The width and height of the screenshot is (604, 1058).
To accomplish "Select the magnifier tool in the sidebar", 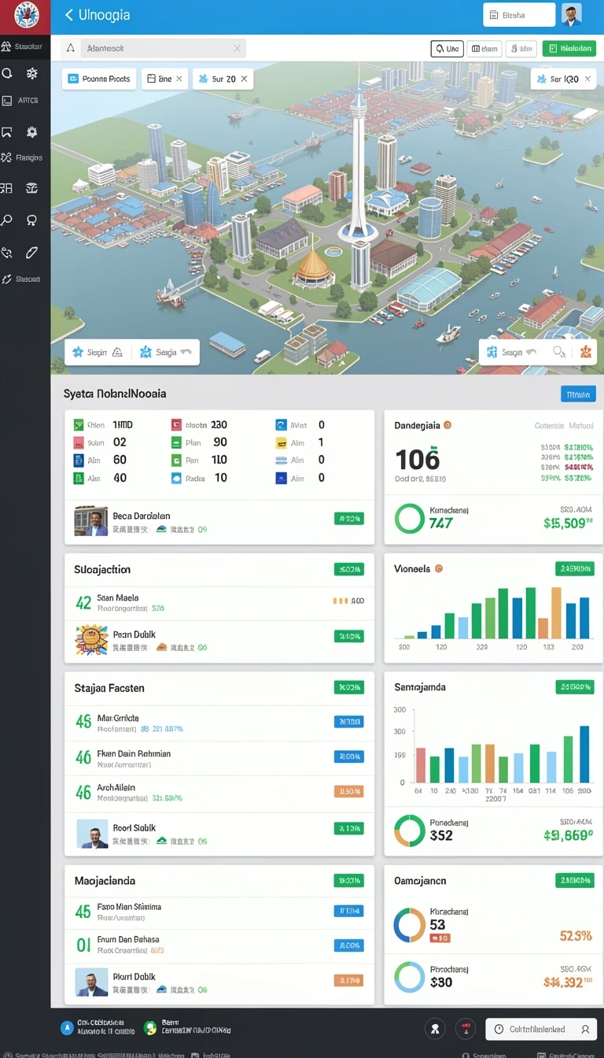I will pos(7,220).
